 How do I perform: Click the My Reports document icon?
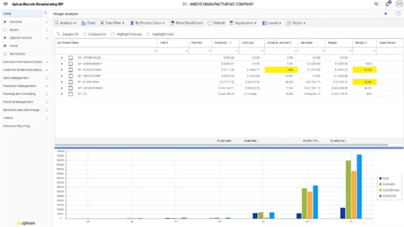tap(5, 54)
